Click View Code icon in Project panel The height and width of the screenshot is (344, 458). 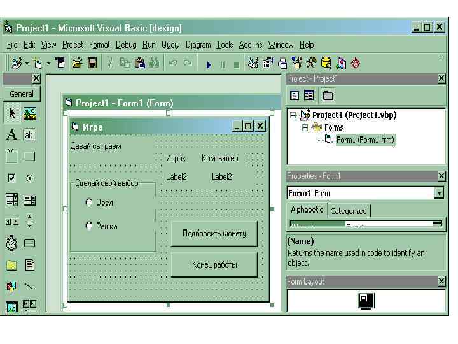pos(295,96)
